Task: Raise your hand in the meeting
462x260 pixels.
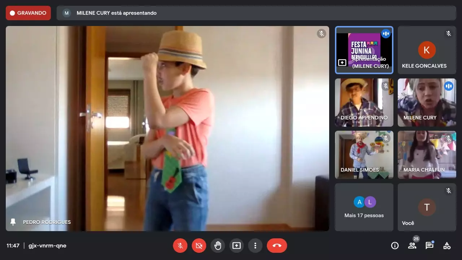Action: 218,246
